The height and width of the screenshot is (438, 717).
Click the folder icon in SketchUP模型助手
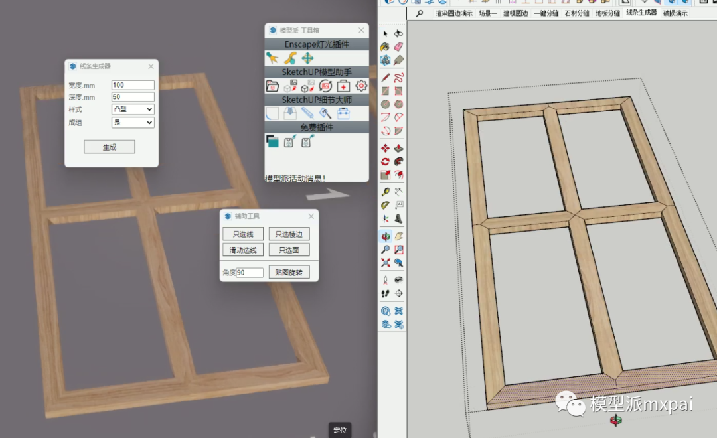[x=272, y=86]
